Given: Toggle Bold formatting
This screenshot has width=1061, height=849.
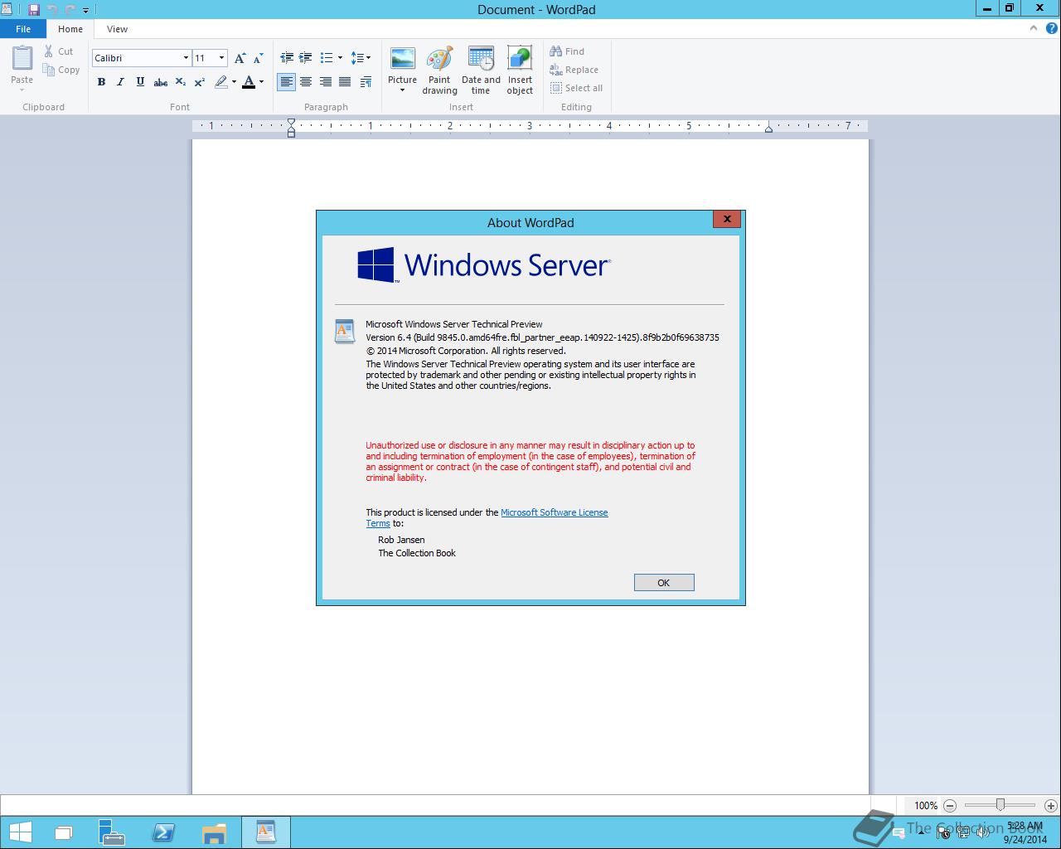Looking at the screenshot, I should point(101,82).
